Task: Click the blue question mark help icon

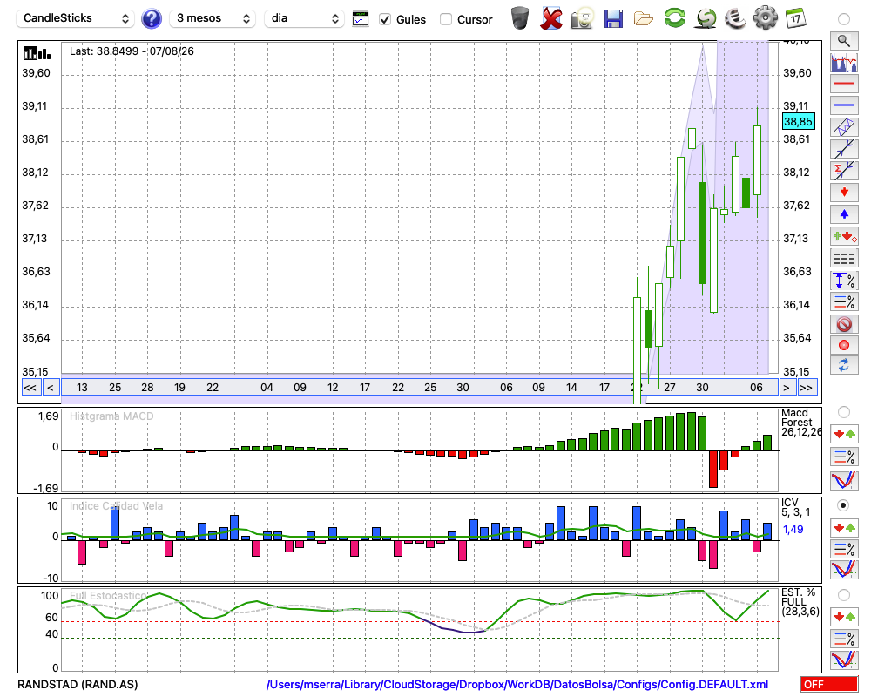Action: [151, 19]
